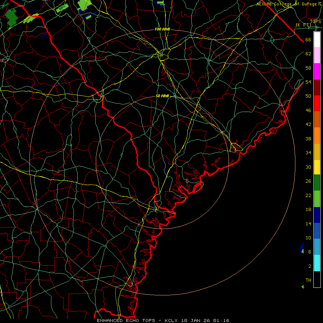The width and height of the screenshot is (323, 323).
Task: Click the dark green echo in northwest corner
Action: click(11, 18)
